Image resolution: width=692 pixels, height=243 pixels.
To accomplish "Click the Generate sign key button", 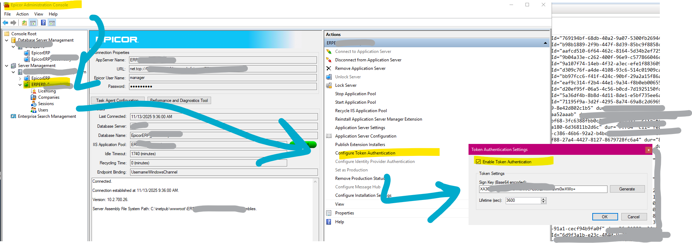I will click(627, 189).
